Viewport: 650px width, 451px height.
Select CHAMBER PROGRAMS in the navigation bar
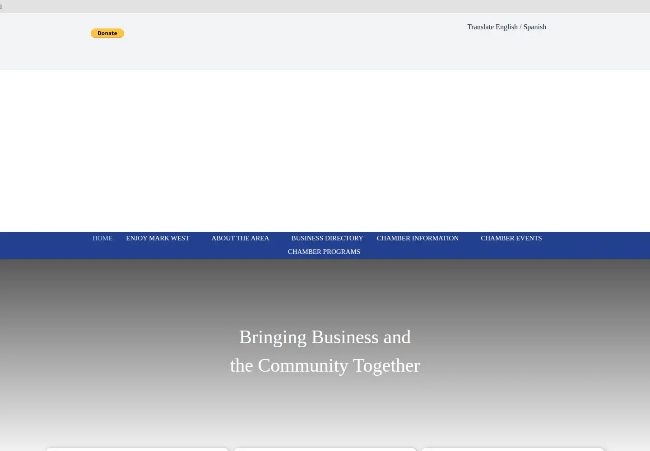point(324,252)
